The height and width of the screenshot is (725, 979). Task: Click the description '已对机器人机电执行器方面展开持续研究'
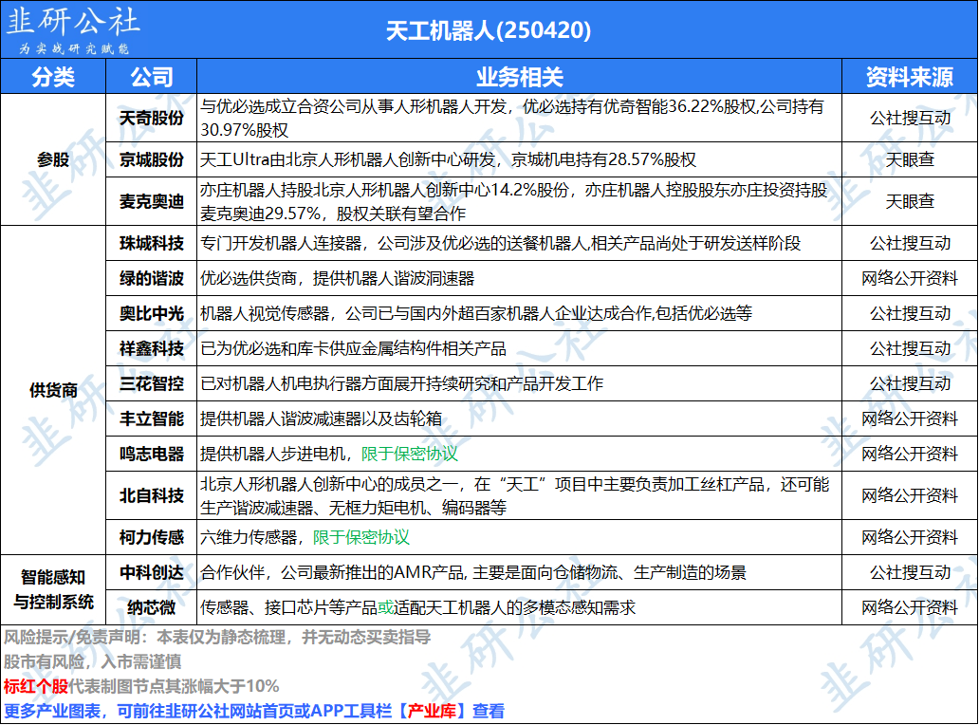(401, 383)
